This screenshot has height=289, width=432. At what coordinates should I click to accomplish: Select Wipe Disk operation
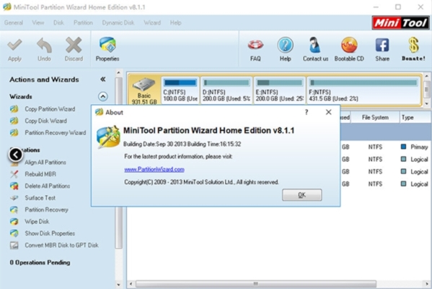[37, 222]
